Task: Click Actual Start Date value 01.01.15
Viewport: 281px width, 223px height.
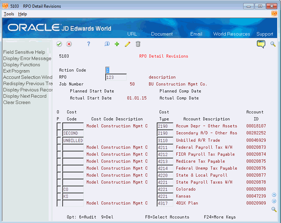Action: pos(137,98)
